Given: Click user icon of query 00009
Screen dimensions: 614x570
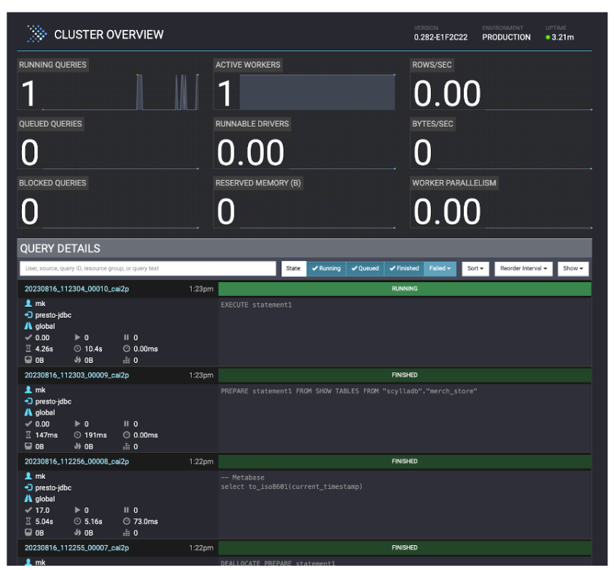Looking at the screenshot, I should [28, 389].
